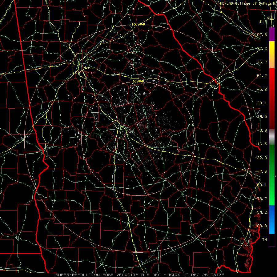Click the 61.2 legend value
This screenshot has height=277, width=277.
pyautogui.click(x=262, y=76)
